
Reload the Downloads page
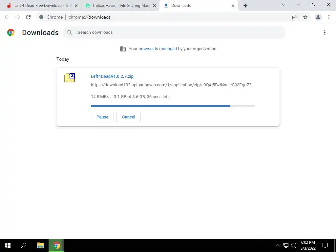28,17
